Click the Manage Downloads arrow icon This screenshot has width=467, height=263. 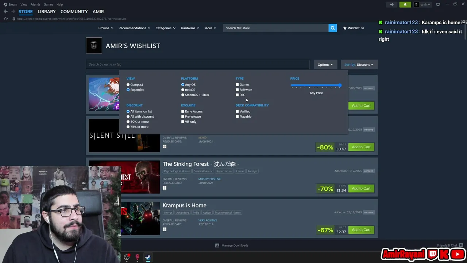click(x=217, y=245)
